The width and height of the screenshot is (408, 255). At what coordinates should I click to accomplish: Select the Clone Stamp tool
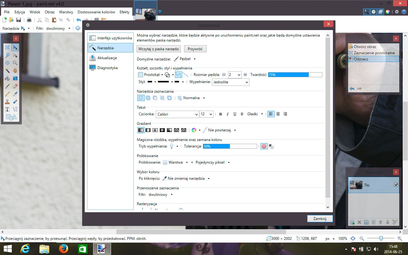click(x=7, y=102)
